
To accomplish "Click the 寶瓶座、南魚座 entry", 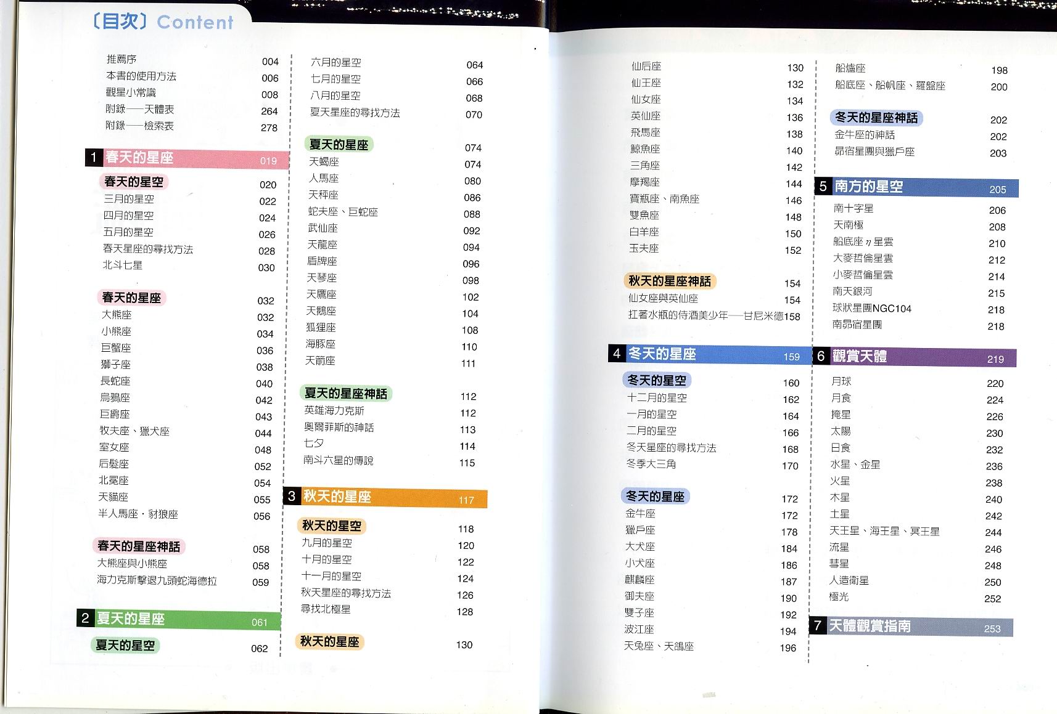I will click(x=664, y=199).
